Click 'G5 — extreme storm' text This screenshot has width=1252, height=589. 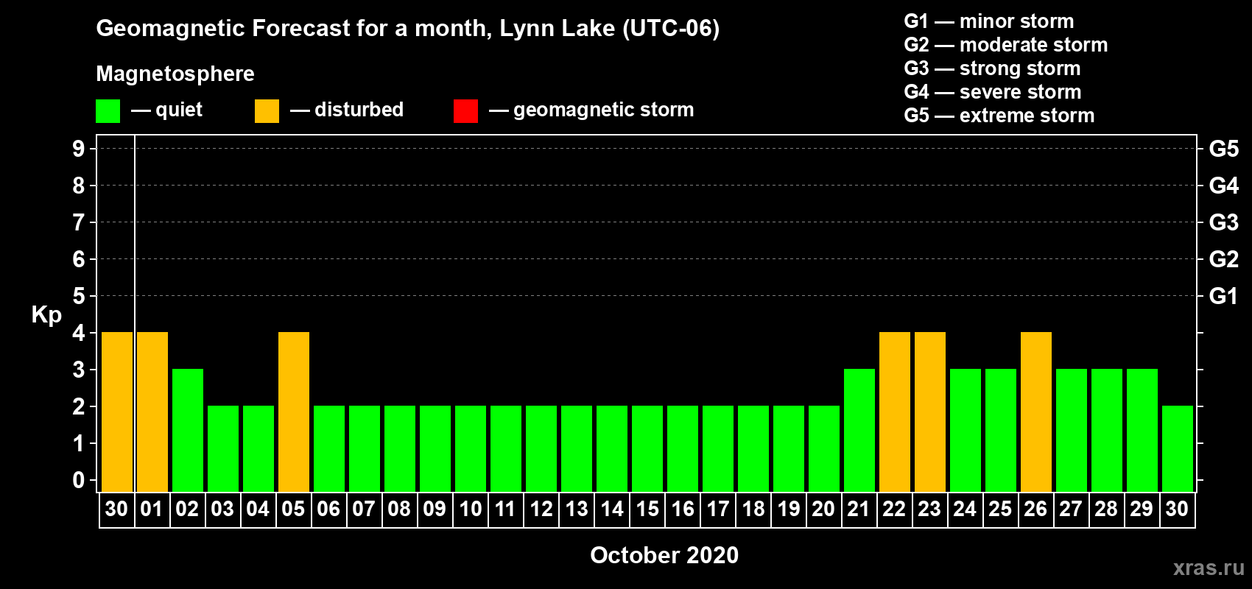coord(999,116)
